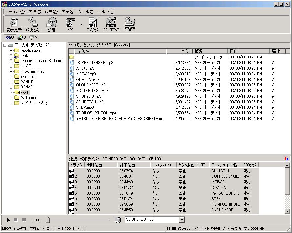Sort file list by サイズ column
Screen dimensions: 292x233
pos(179,51)
